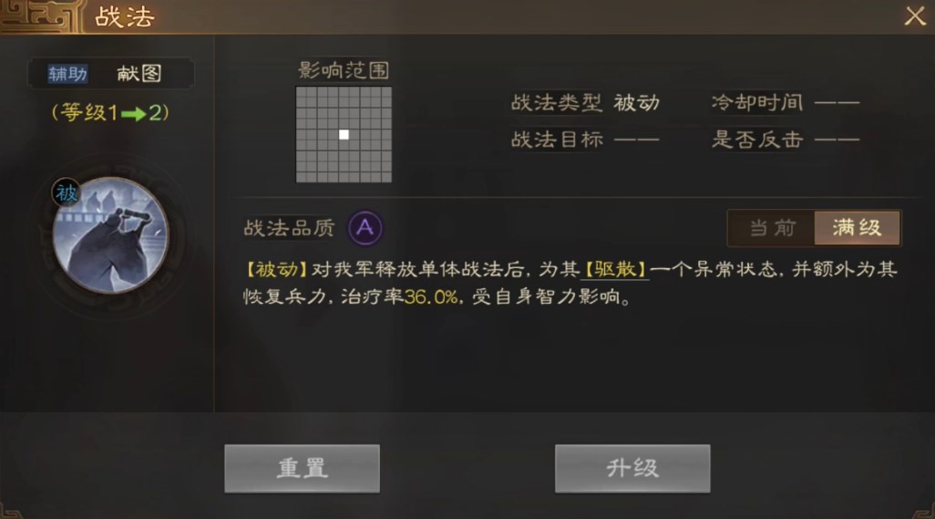935x519 pixels.
Task: Click the white center cell in range grid
Action: click(x=344, y=134)
